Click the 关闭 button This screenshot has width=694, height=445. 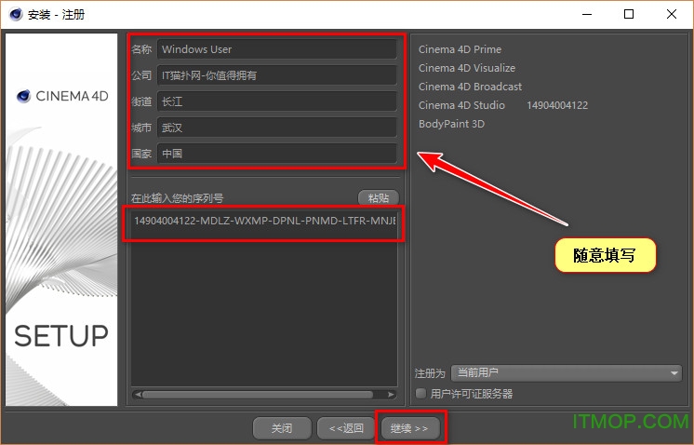click(282, 428)
